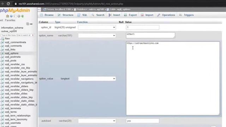The image size is (226, 127).
Task: Open function dropdown for option_name
Action: click(x=97, y=35)
